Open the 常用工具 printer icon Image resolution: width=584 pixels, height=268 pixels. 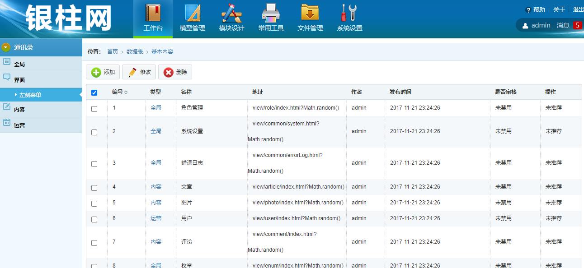[x=271, y=13]
